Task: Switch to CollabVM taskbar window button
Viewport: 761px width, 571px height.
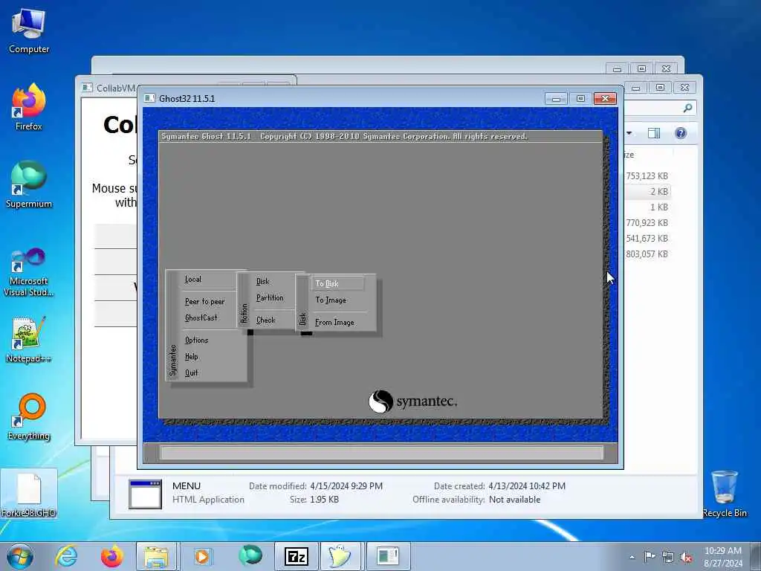Action: (x=388, y=556)
